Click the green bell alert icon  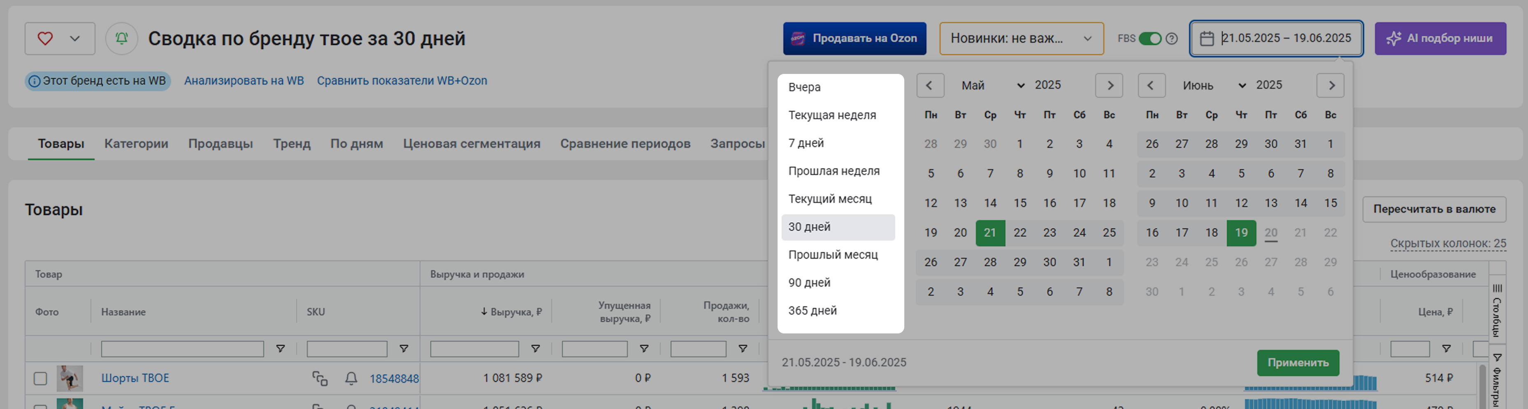tap(122, 39)
